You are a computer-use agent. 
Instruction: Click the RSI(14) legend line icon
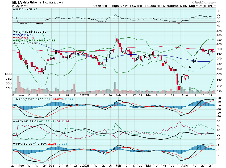coord(14,9)
